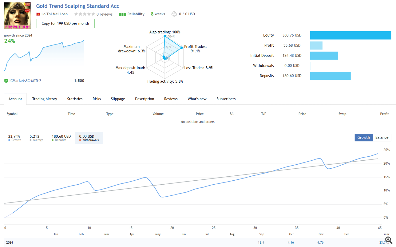Click the green Reliability bars icon
This screenshot has width=396, height=247.
pyautogui.click(x=122, y=14)
